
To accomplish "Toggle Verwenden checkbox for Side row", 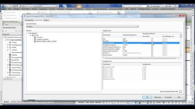I will pyautogui.click(x=152, y=39).
